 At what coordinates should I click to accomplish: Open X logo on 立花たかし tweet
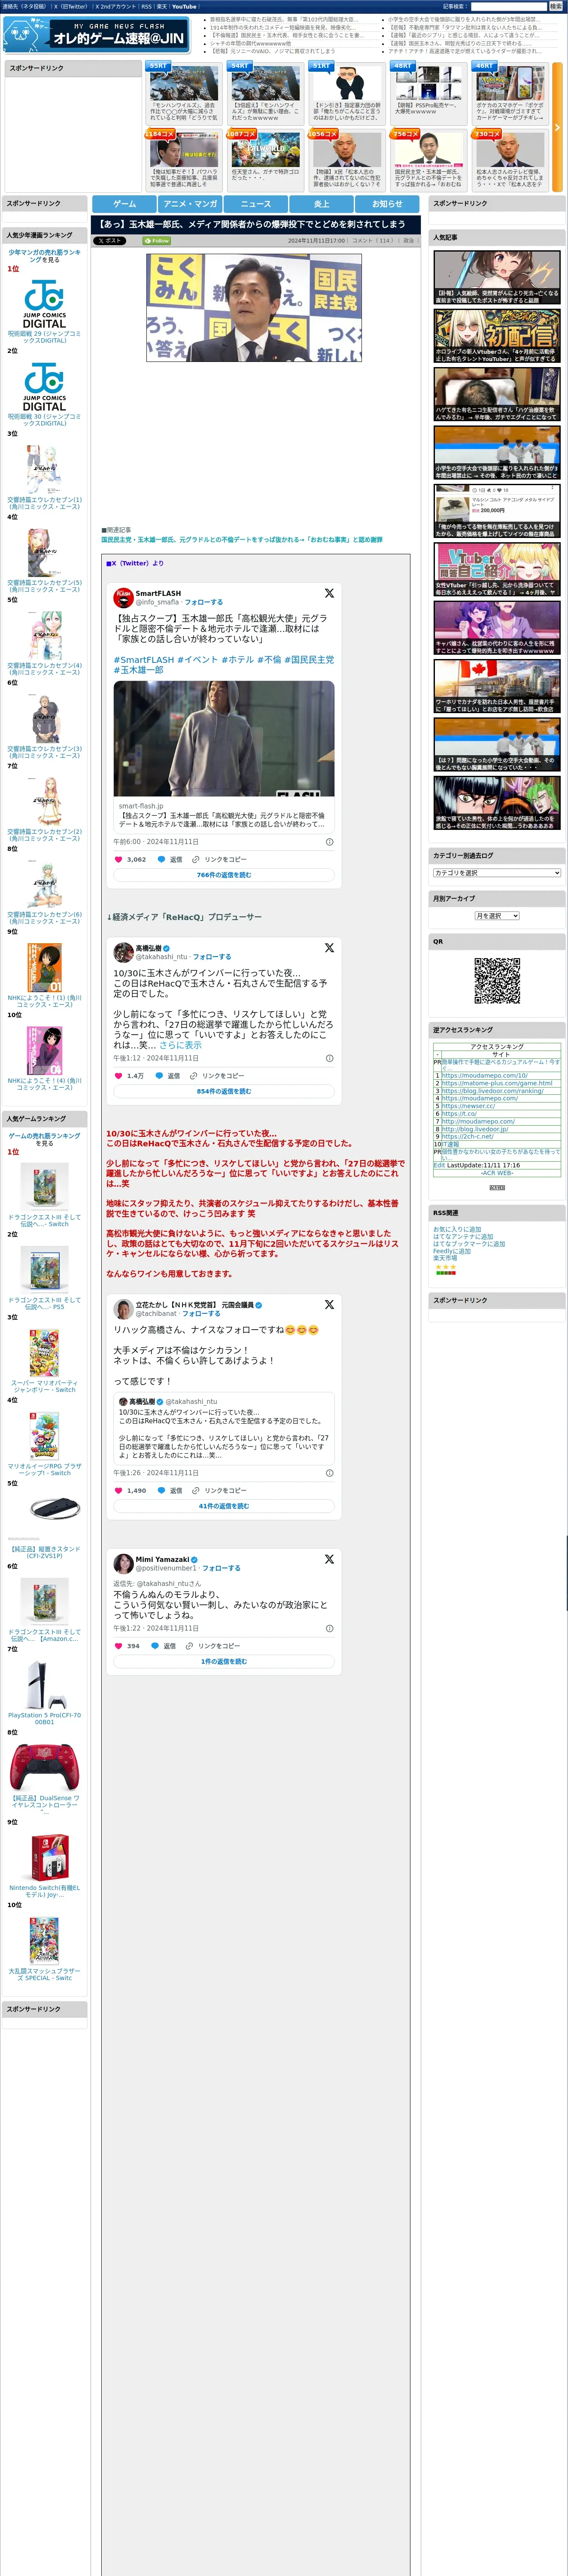[329, 1305]
